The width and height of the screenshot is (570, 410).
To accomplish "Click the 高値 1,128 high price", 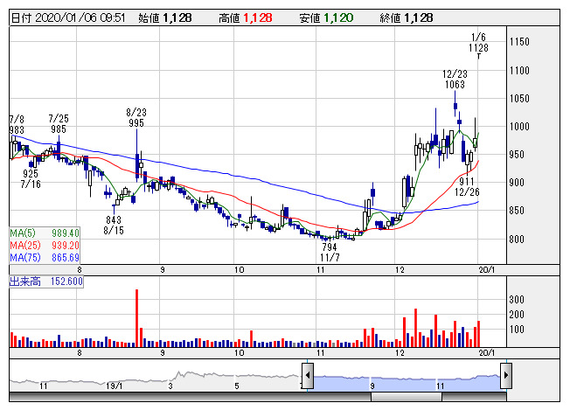I will 246,17.
